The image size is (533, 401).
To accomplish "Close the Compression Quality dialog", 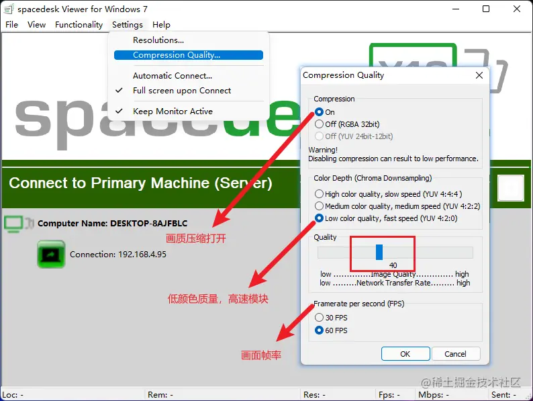I will (479, 75).
